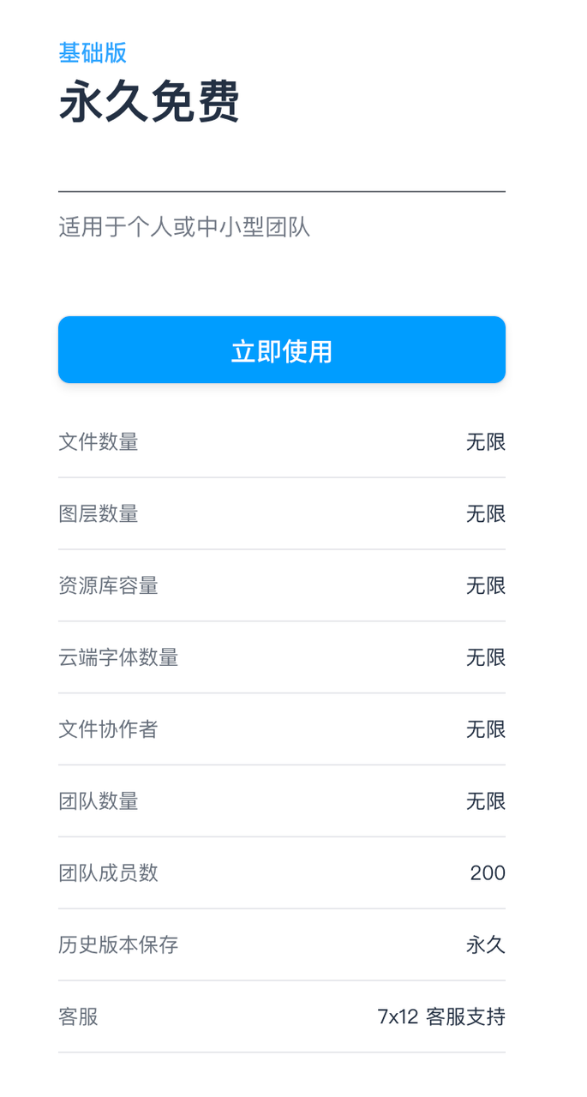
Task: Click the 永久 value for 历史版本保存
Action: click(486, 944)
